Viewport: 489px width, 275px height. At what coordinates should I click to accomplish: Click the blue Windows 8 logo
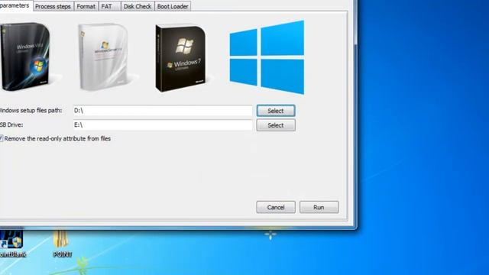tap(267, 57)
